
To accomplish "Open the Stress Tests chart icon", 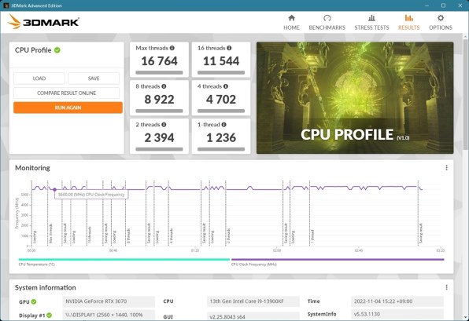I will [x=371, y=18].
